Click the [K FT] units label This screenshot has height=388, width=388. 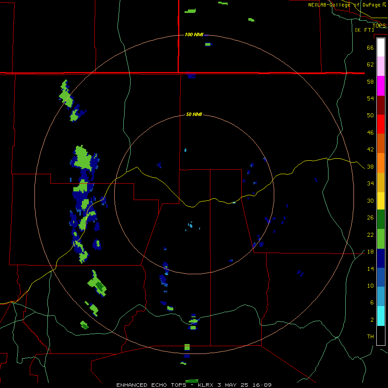tap(364, 30)
